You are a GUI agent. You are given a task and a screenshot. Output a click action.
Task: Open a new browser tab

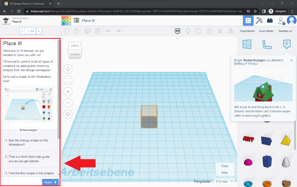tap(59, 4)
